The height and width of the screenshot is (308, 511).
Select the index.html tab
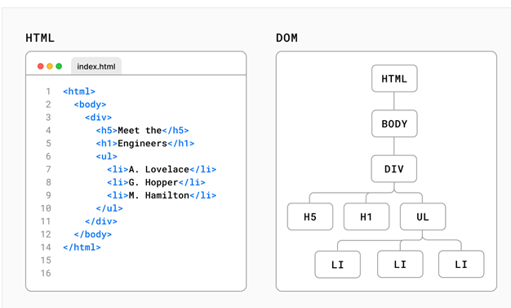(96, 66)
